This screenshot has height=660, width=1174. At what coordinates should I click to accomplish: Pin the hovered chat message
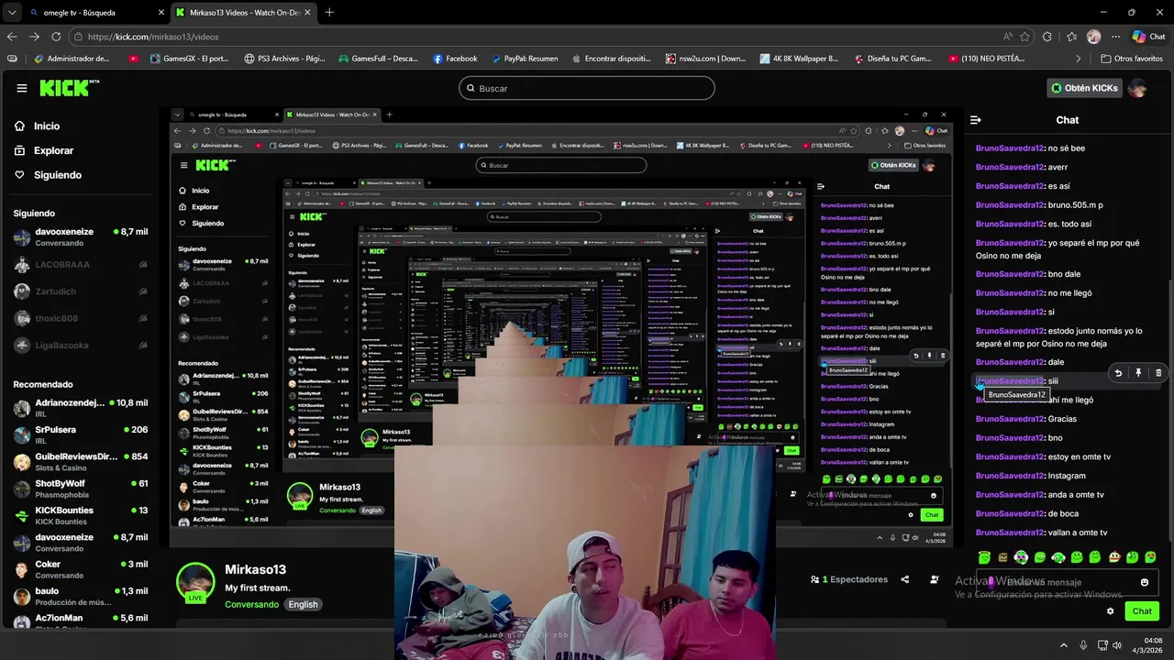[x=1138, y=373]
